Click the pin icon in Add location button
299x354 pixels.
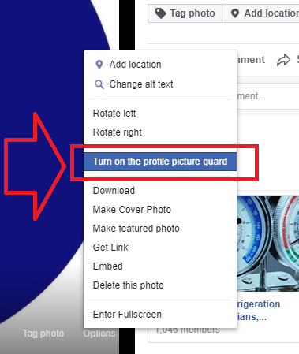coord(235,13)
